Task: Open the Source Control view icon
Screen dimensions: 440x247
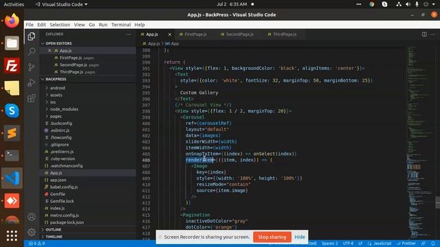Action: coord(32,67)
